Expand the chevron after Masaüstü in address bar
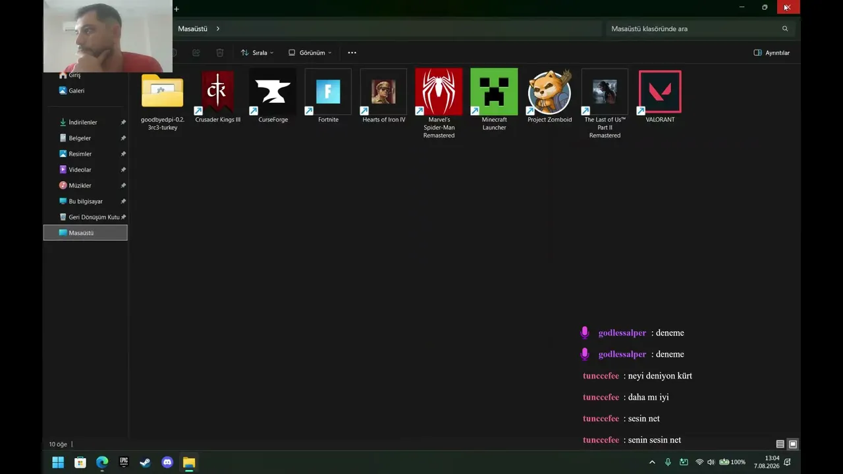The image size is (843, 474). click(218, 29)
